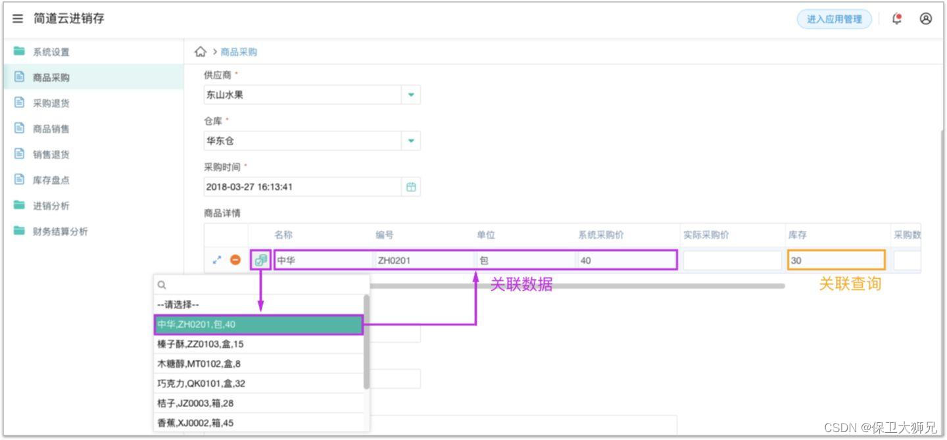Viewport: 947px width, 440px height.
Task: Open the hamburger menu icon
Action: pos(18,19)
